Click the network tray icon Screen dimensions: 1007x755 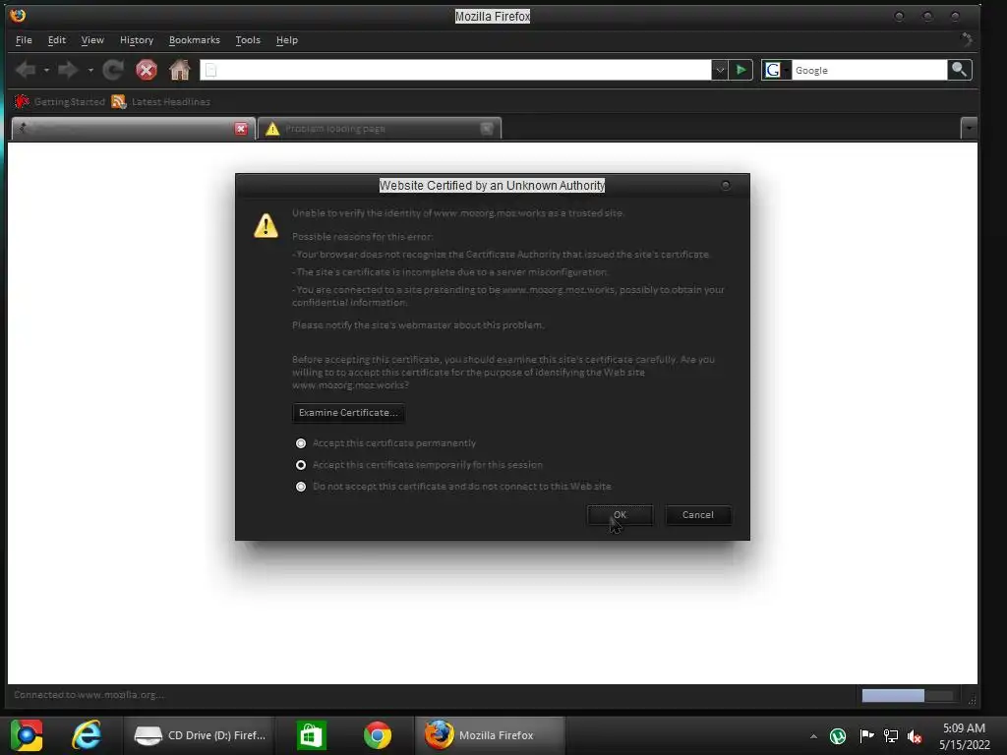click(x=891, y=736)
